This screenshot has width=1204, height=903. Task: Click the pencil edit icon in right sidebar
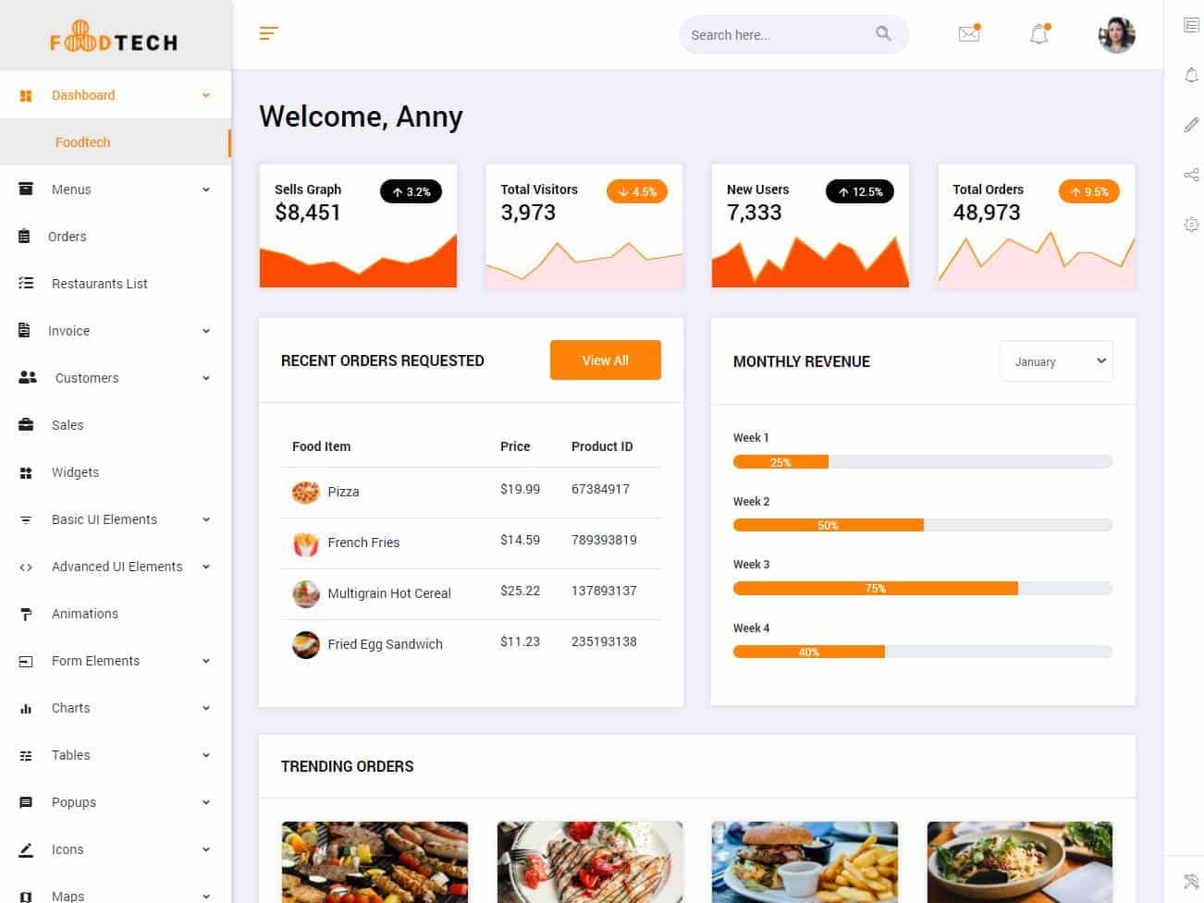(1191, 125)
